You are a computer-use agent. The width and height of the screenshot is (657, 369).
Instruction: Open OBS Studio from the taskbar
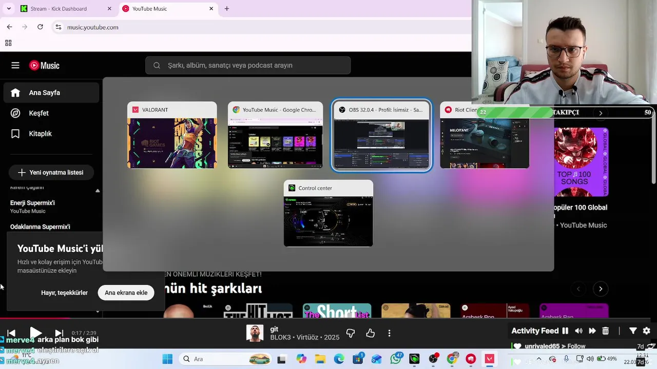tap(433, 359)
